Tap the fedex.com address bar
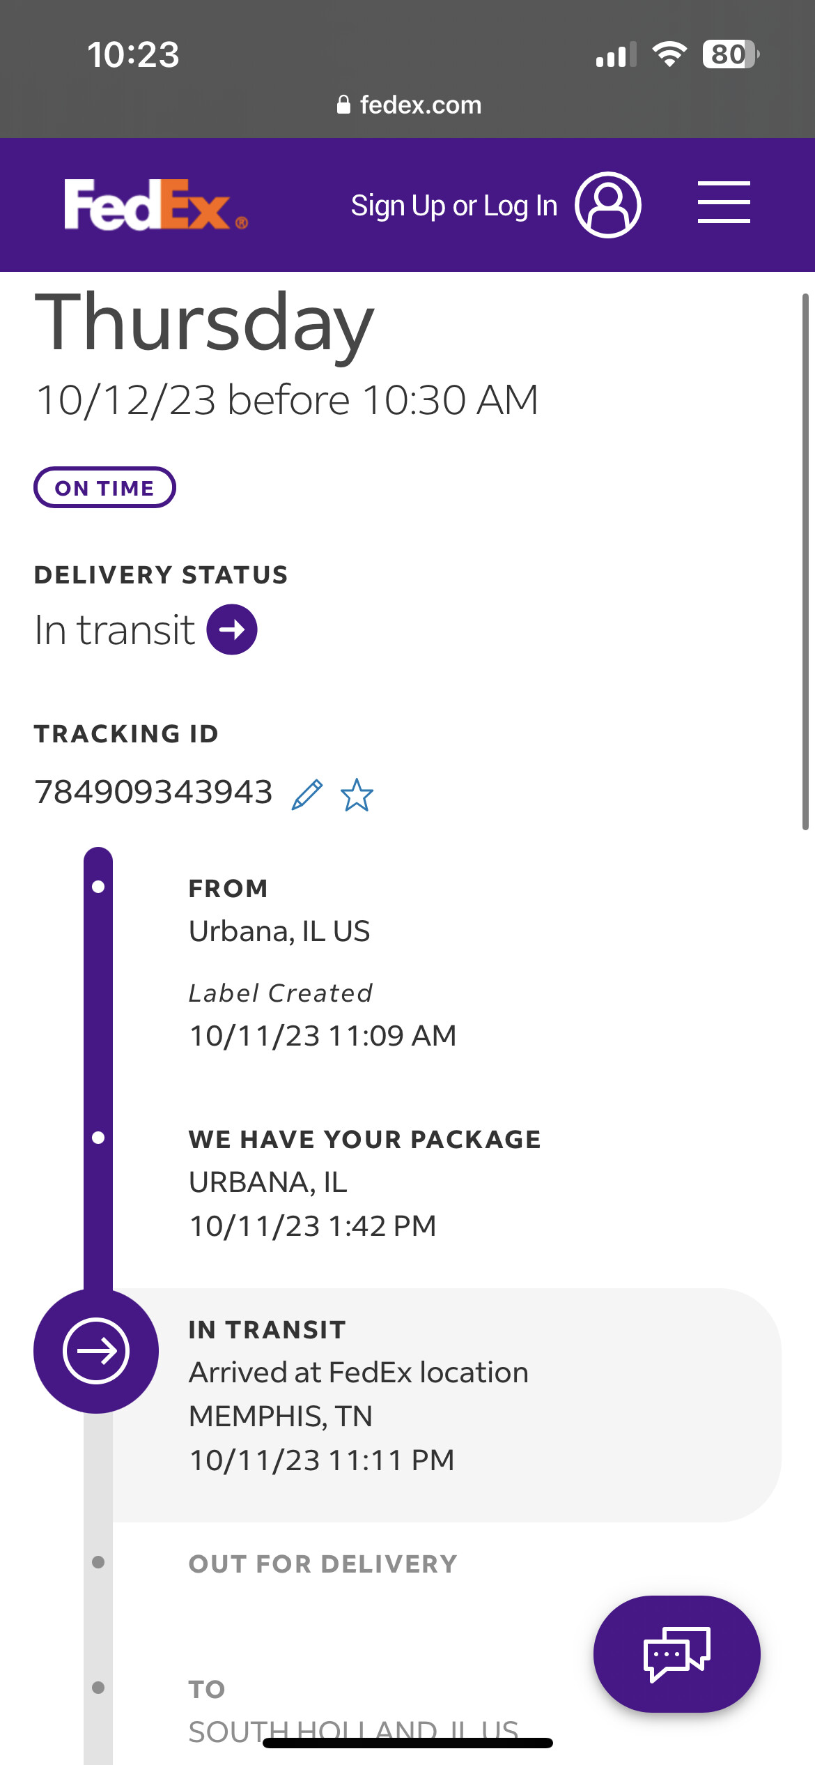Viewport: 815px width, 1765px height. (409, 105)
